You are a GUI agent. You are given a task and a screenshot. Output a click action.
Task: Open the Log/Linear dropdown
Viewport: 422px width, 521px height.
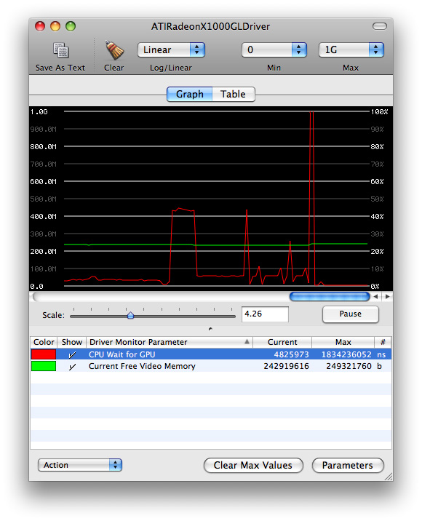(x=171, y=49)
